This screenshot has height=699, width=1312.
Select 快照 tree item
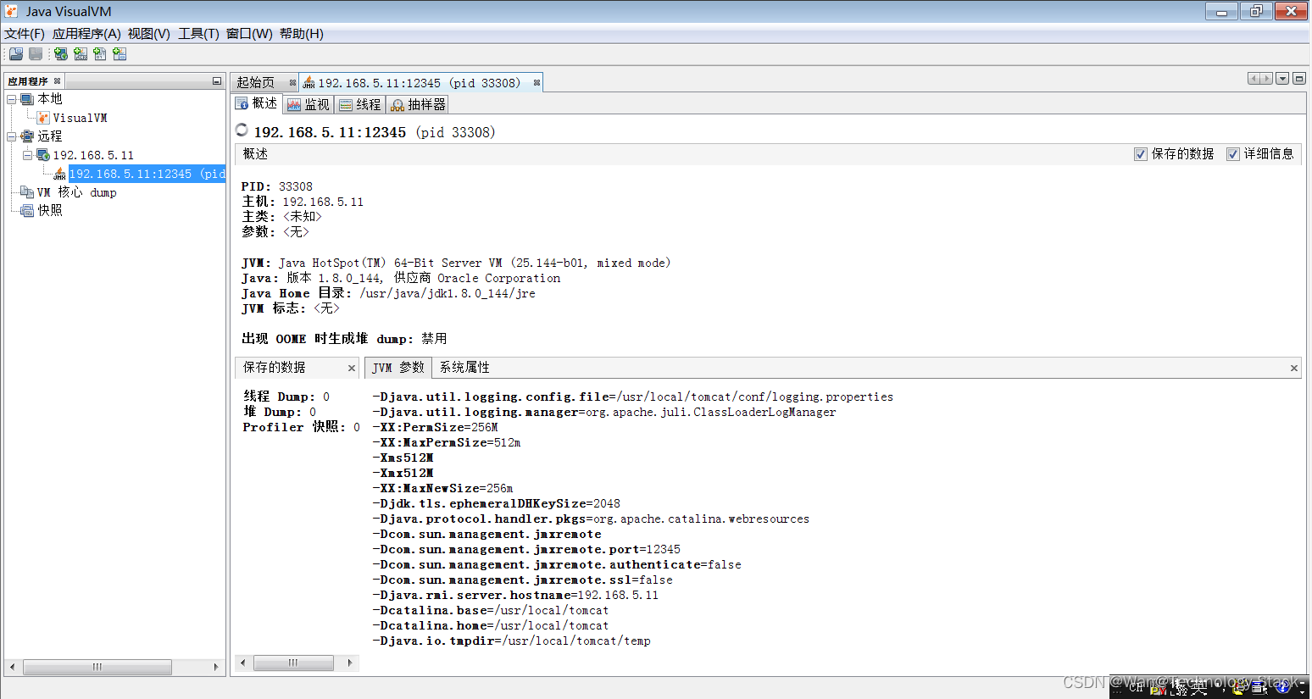click(x=50, y=210)
